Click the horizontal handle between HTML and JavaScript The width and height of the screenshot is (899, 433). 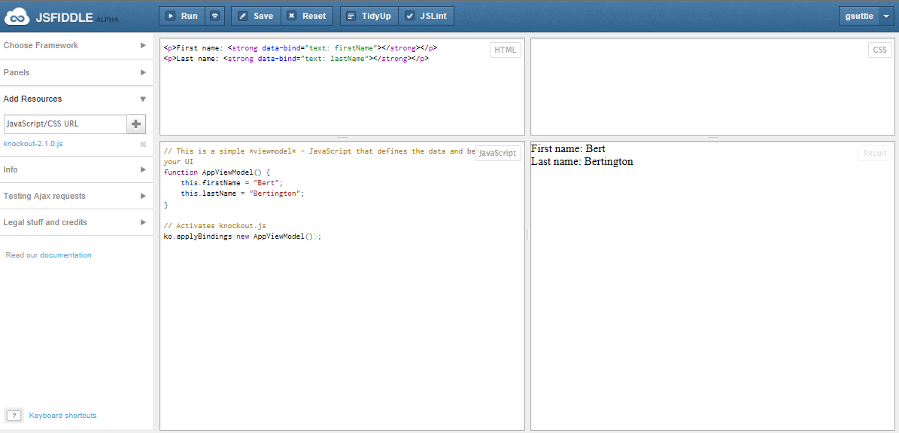(x=342, y=139)
